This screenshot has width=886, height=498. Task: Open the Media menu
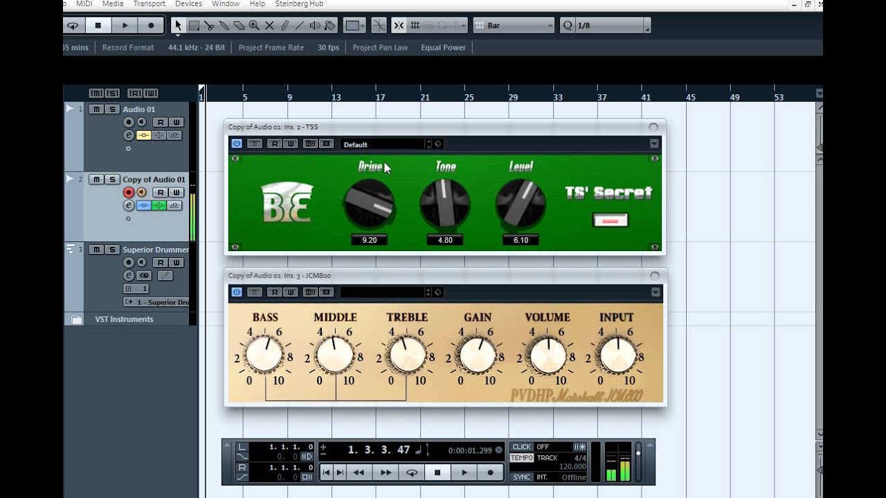[113, 4]
